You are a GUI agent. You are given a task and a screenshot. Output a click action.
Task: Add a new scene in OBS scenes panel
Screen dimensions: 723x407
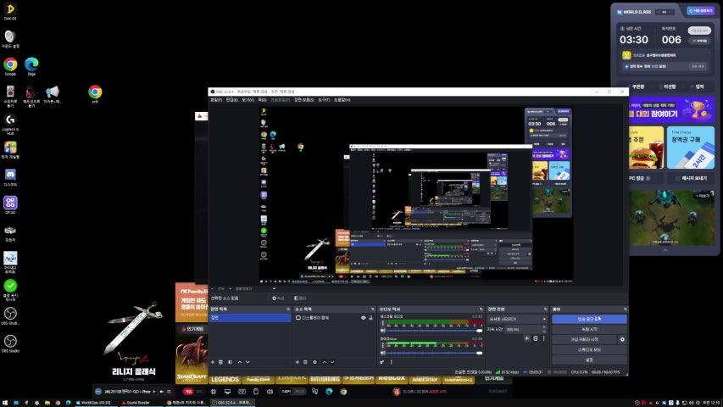pyautogui.click(x=213, y=362)
